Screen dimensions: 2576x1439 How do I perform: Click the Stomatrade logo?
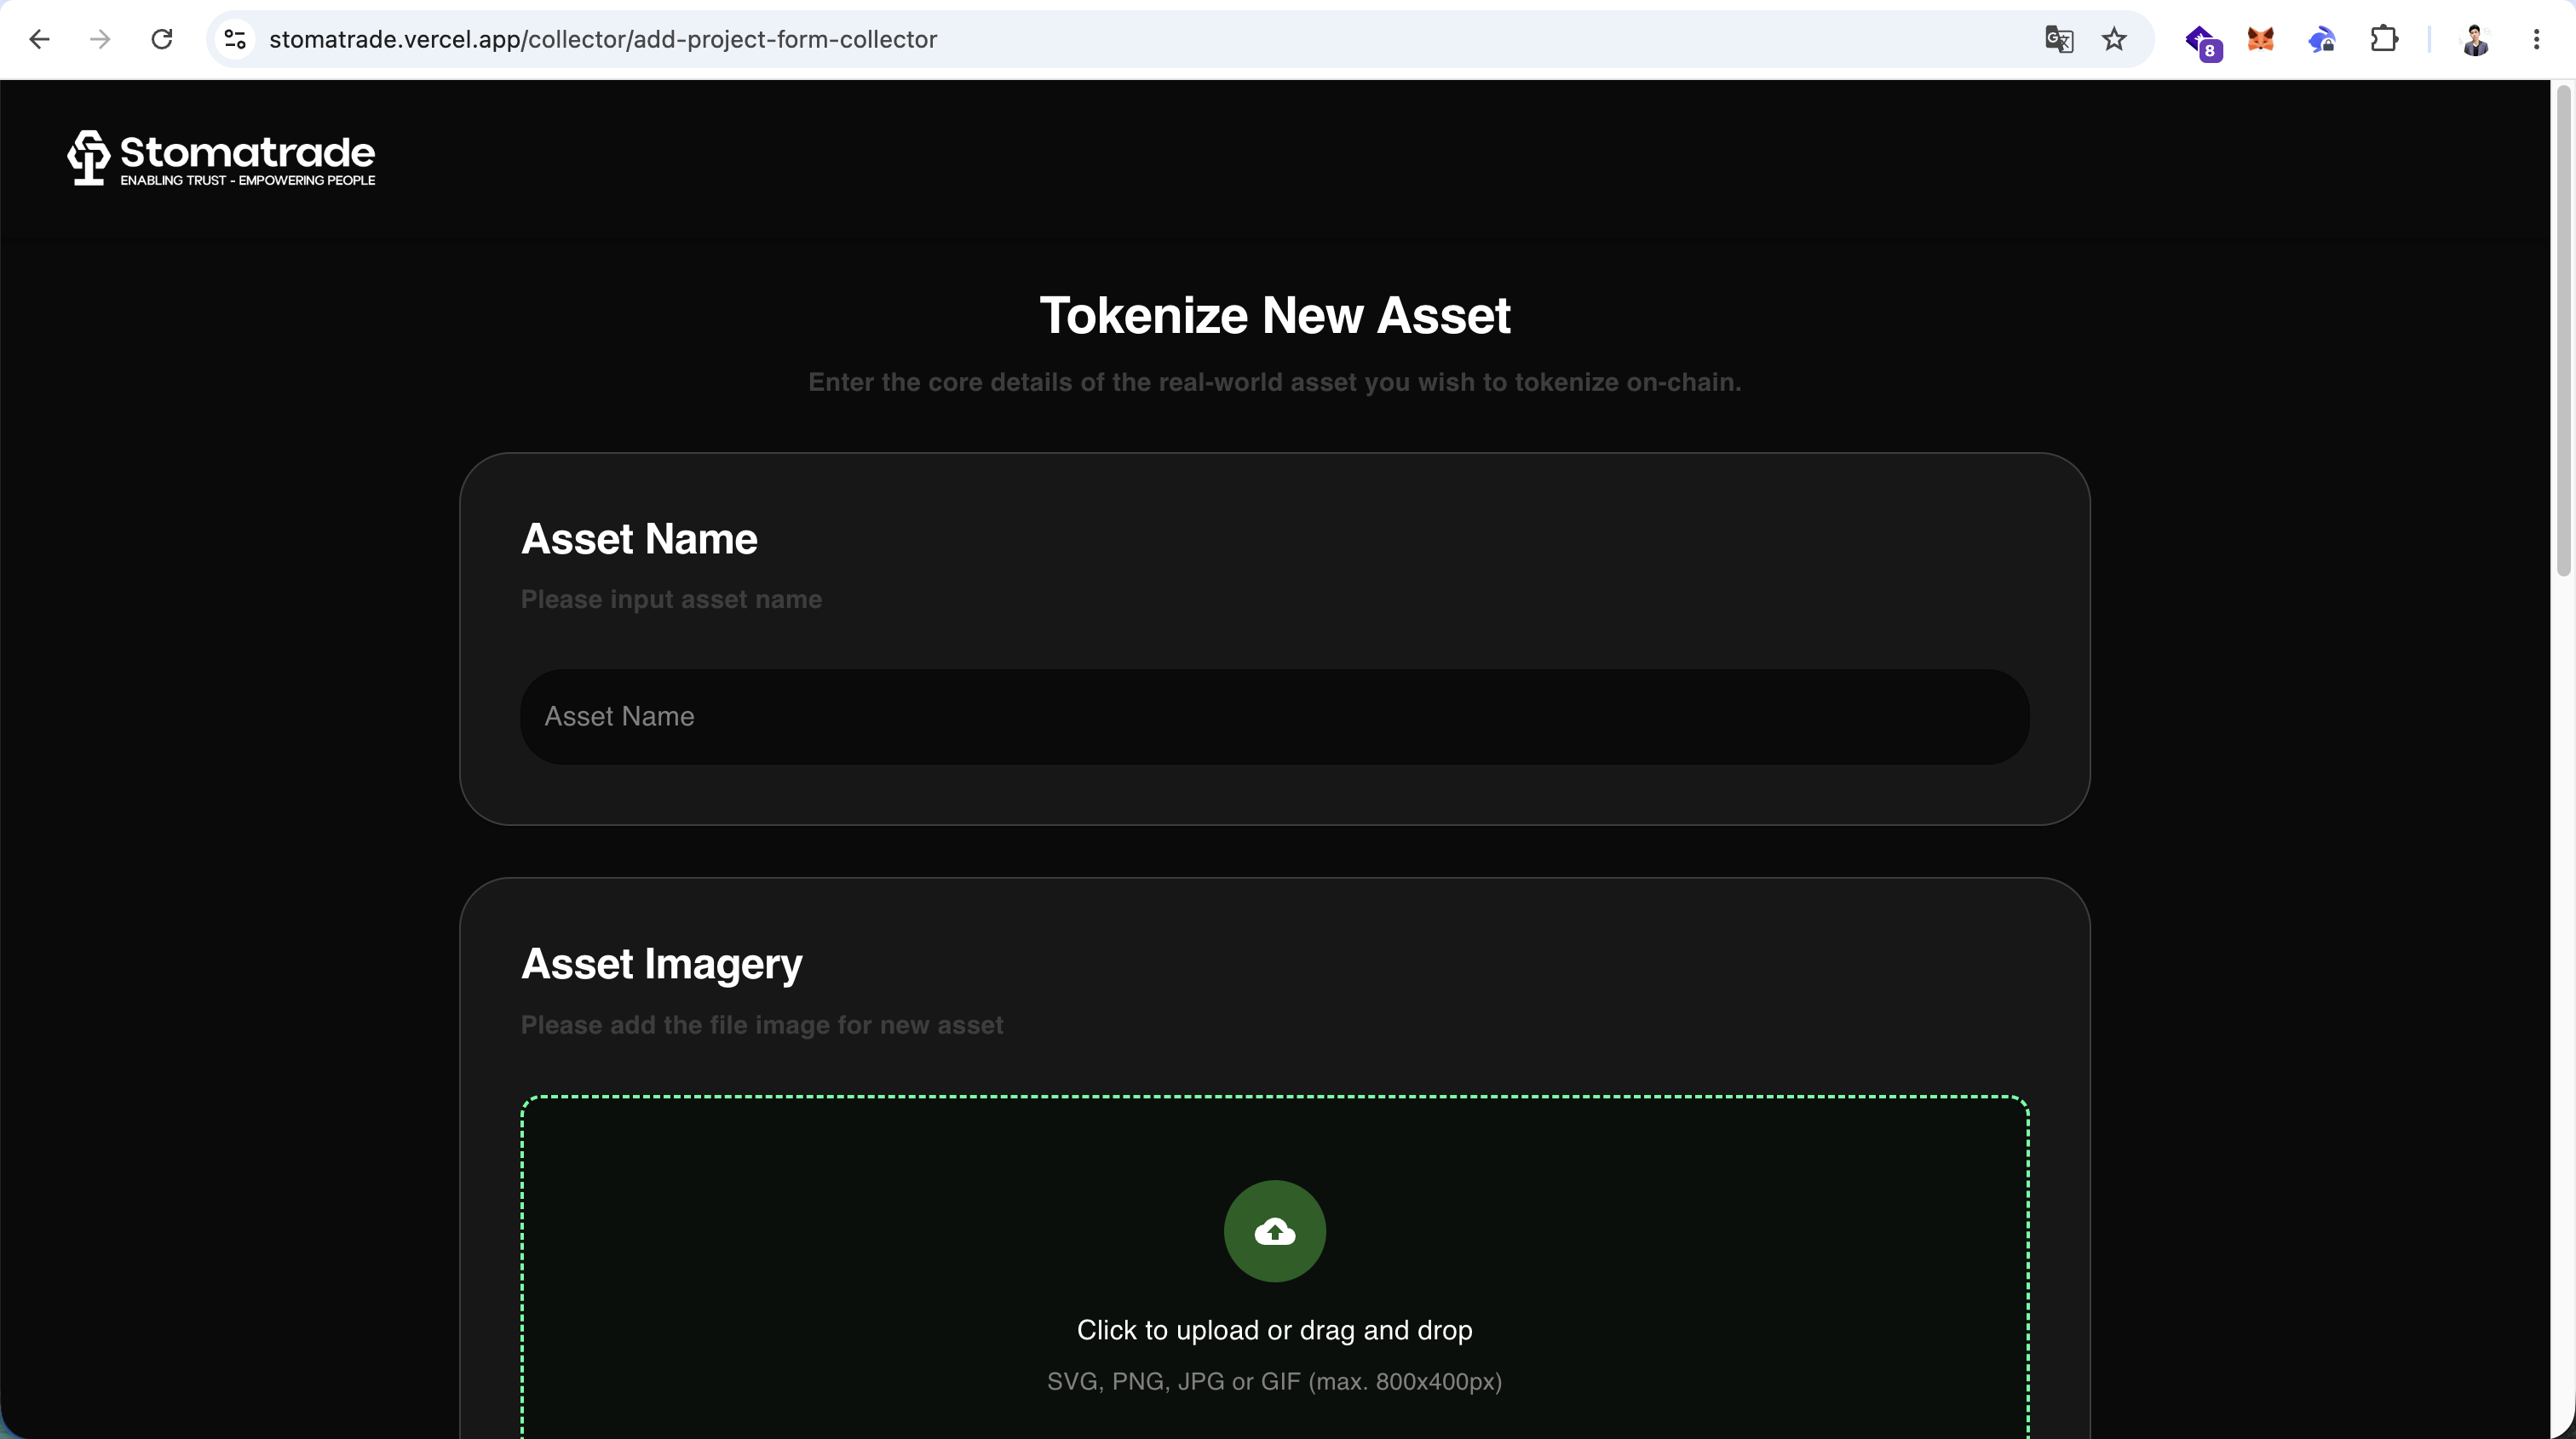[221, 157]
